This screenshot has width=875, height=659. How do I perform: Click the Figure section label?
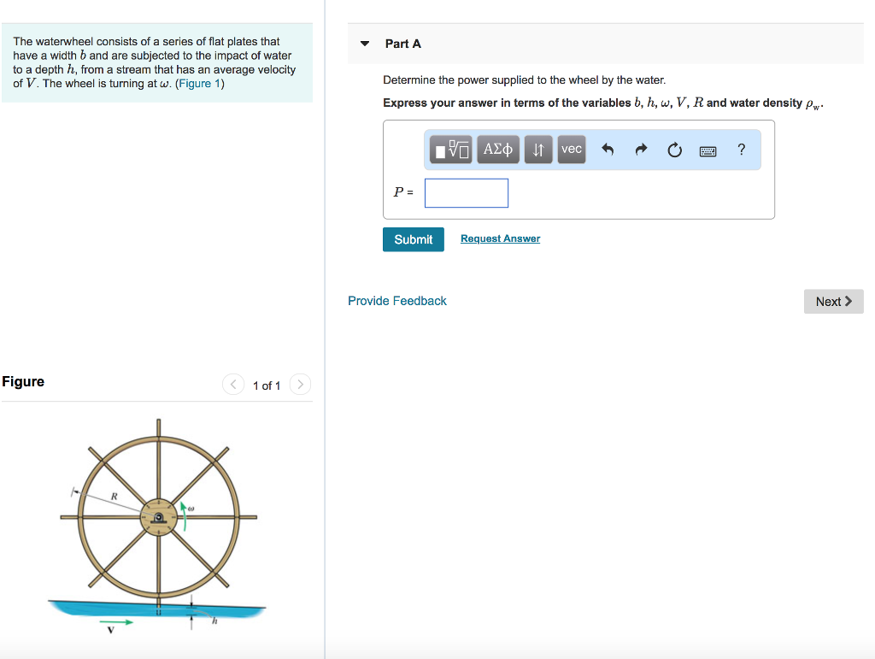click(23, 381)
